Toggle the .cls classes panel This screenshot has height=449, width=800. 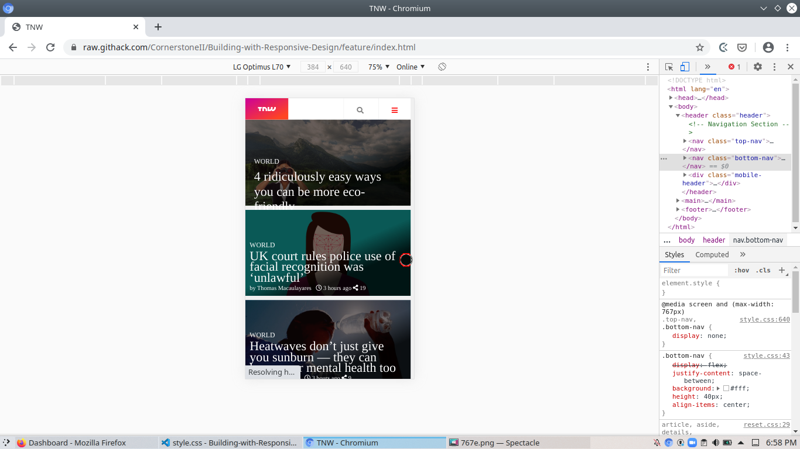pyautogui.click(x=763, y=270)
